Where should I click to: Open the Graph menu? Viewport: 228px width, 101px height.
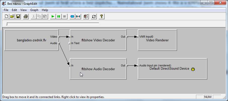tap(34, 10)
